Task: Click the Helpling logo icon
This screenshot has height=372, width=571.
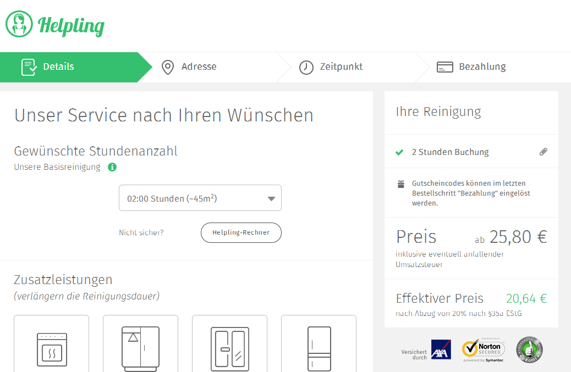Action: (x=18, y=24)
